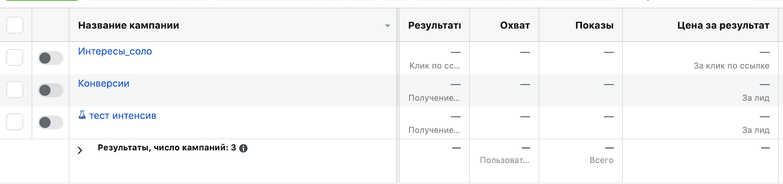Click the Показы column header

[594, 25]
